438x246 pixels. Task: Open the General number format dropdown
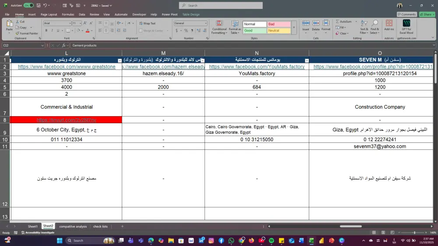coord(205,23)
